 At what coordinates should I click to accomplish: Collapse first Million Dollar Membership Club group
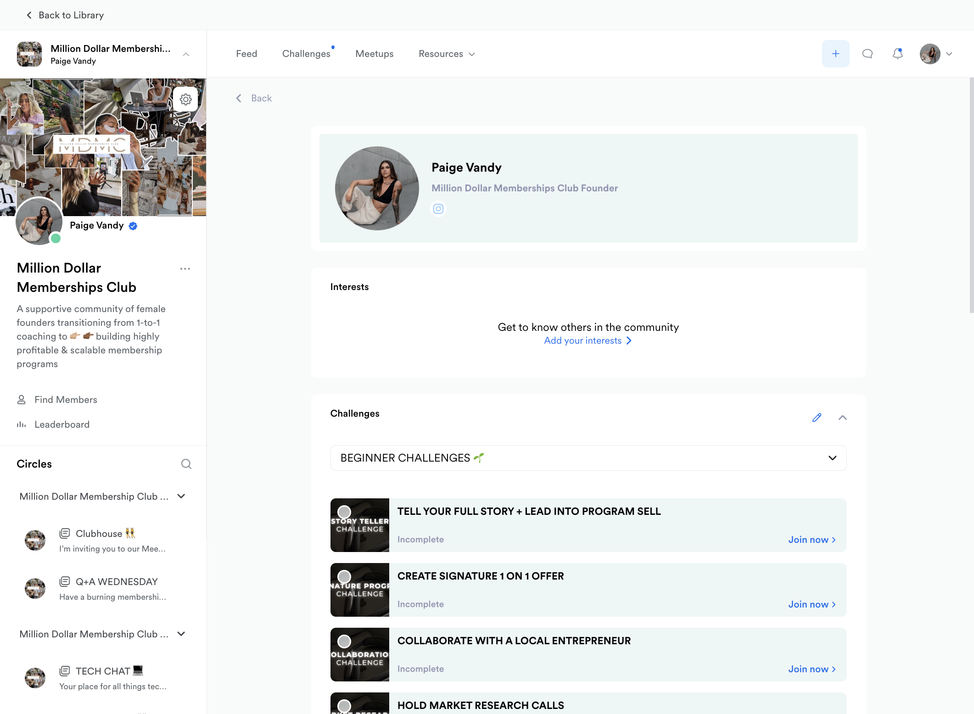(181, 496)
